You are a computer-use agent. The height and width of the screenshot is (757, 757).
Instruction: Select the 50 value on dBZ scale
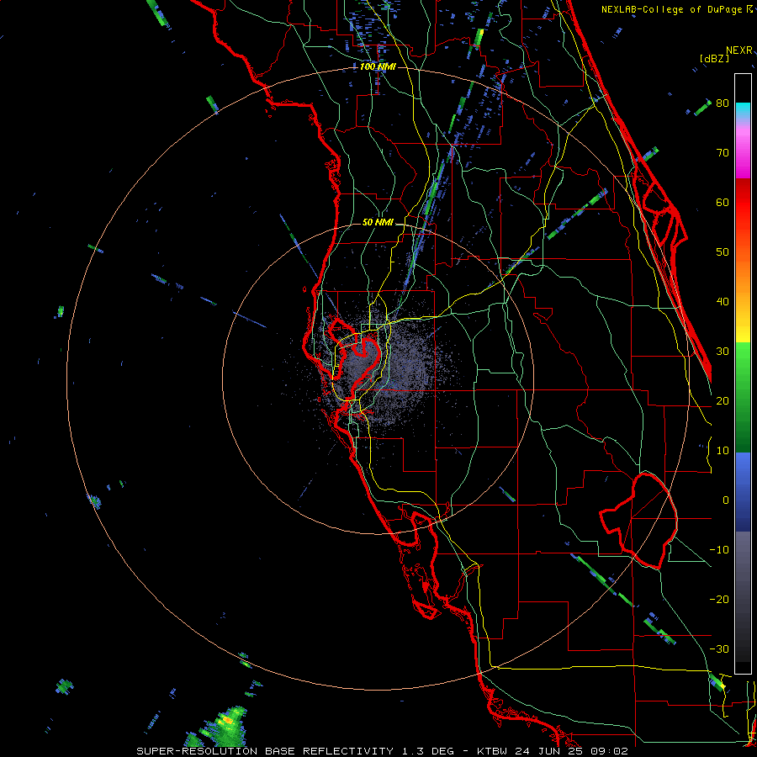[x=723, y=252]
